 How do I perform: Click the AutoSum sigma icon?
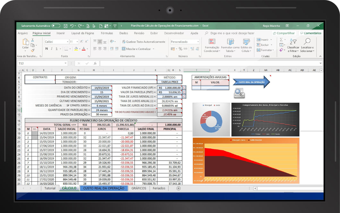point(281,40)
